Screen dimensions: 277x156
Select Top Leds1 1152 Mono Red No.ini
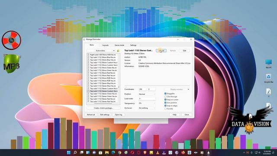pos(103,73)
